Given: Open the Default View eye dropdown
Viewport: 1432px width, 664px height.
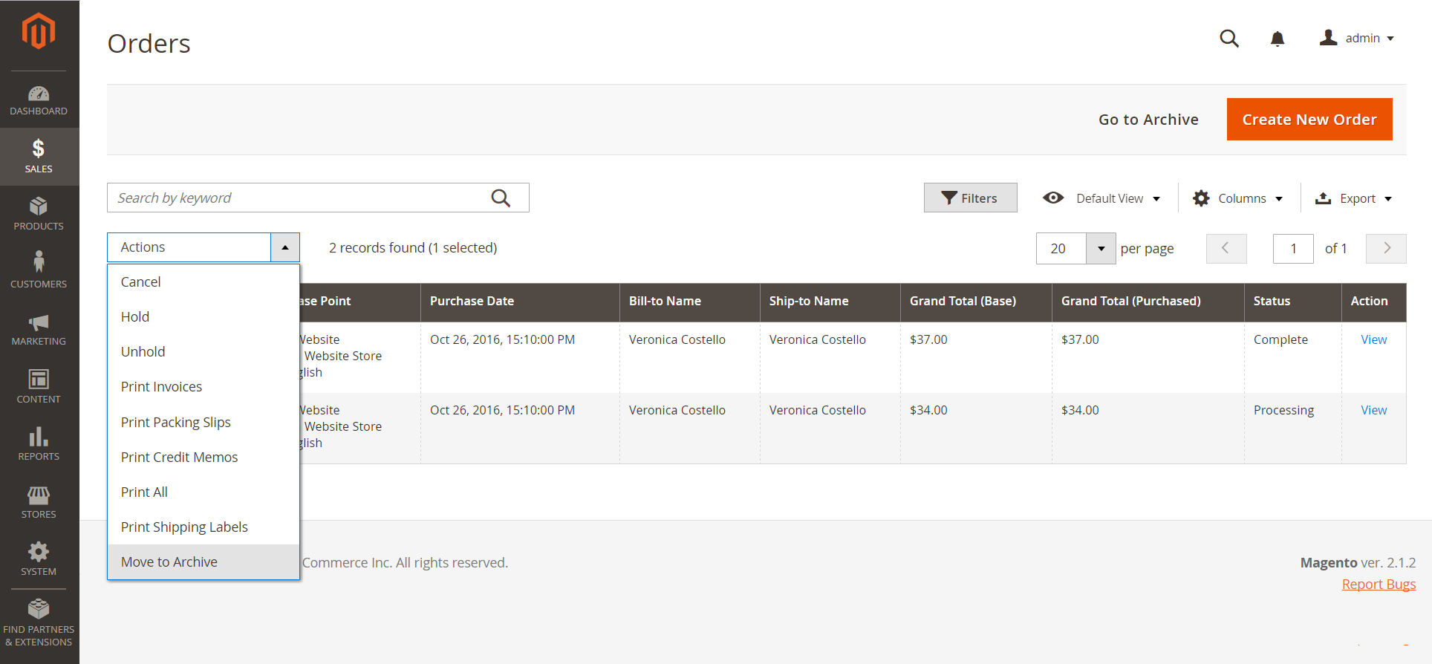Looking at the screenshot, I should click(1101, 198).
